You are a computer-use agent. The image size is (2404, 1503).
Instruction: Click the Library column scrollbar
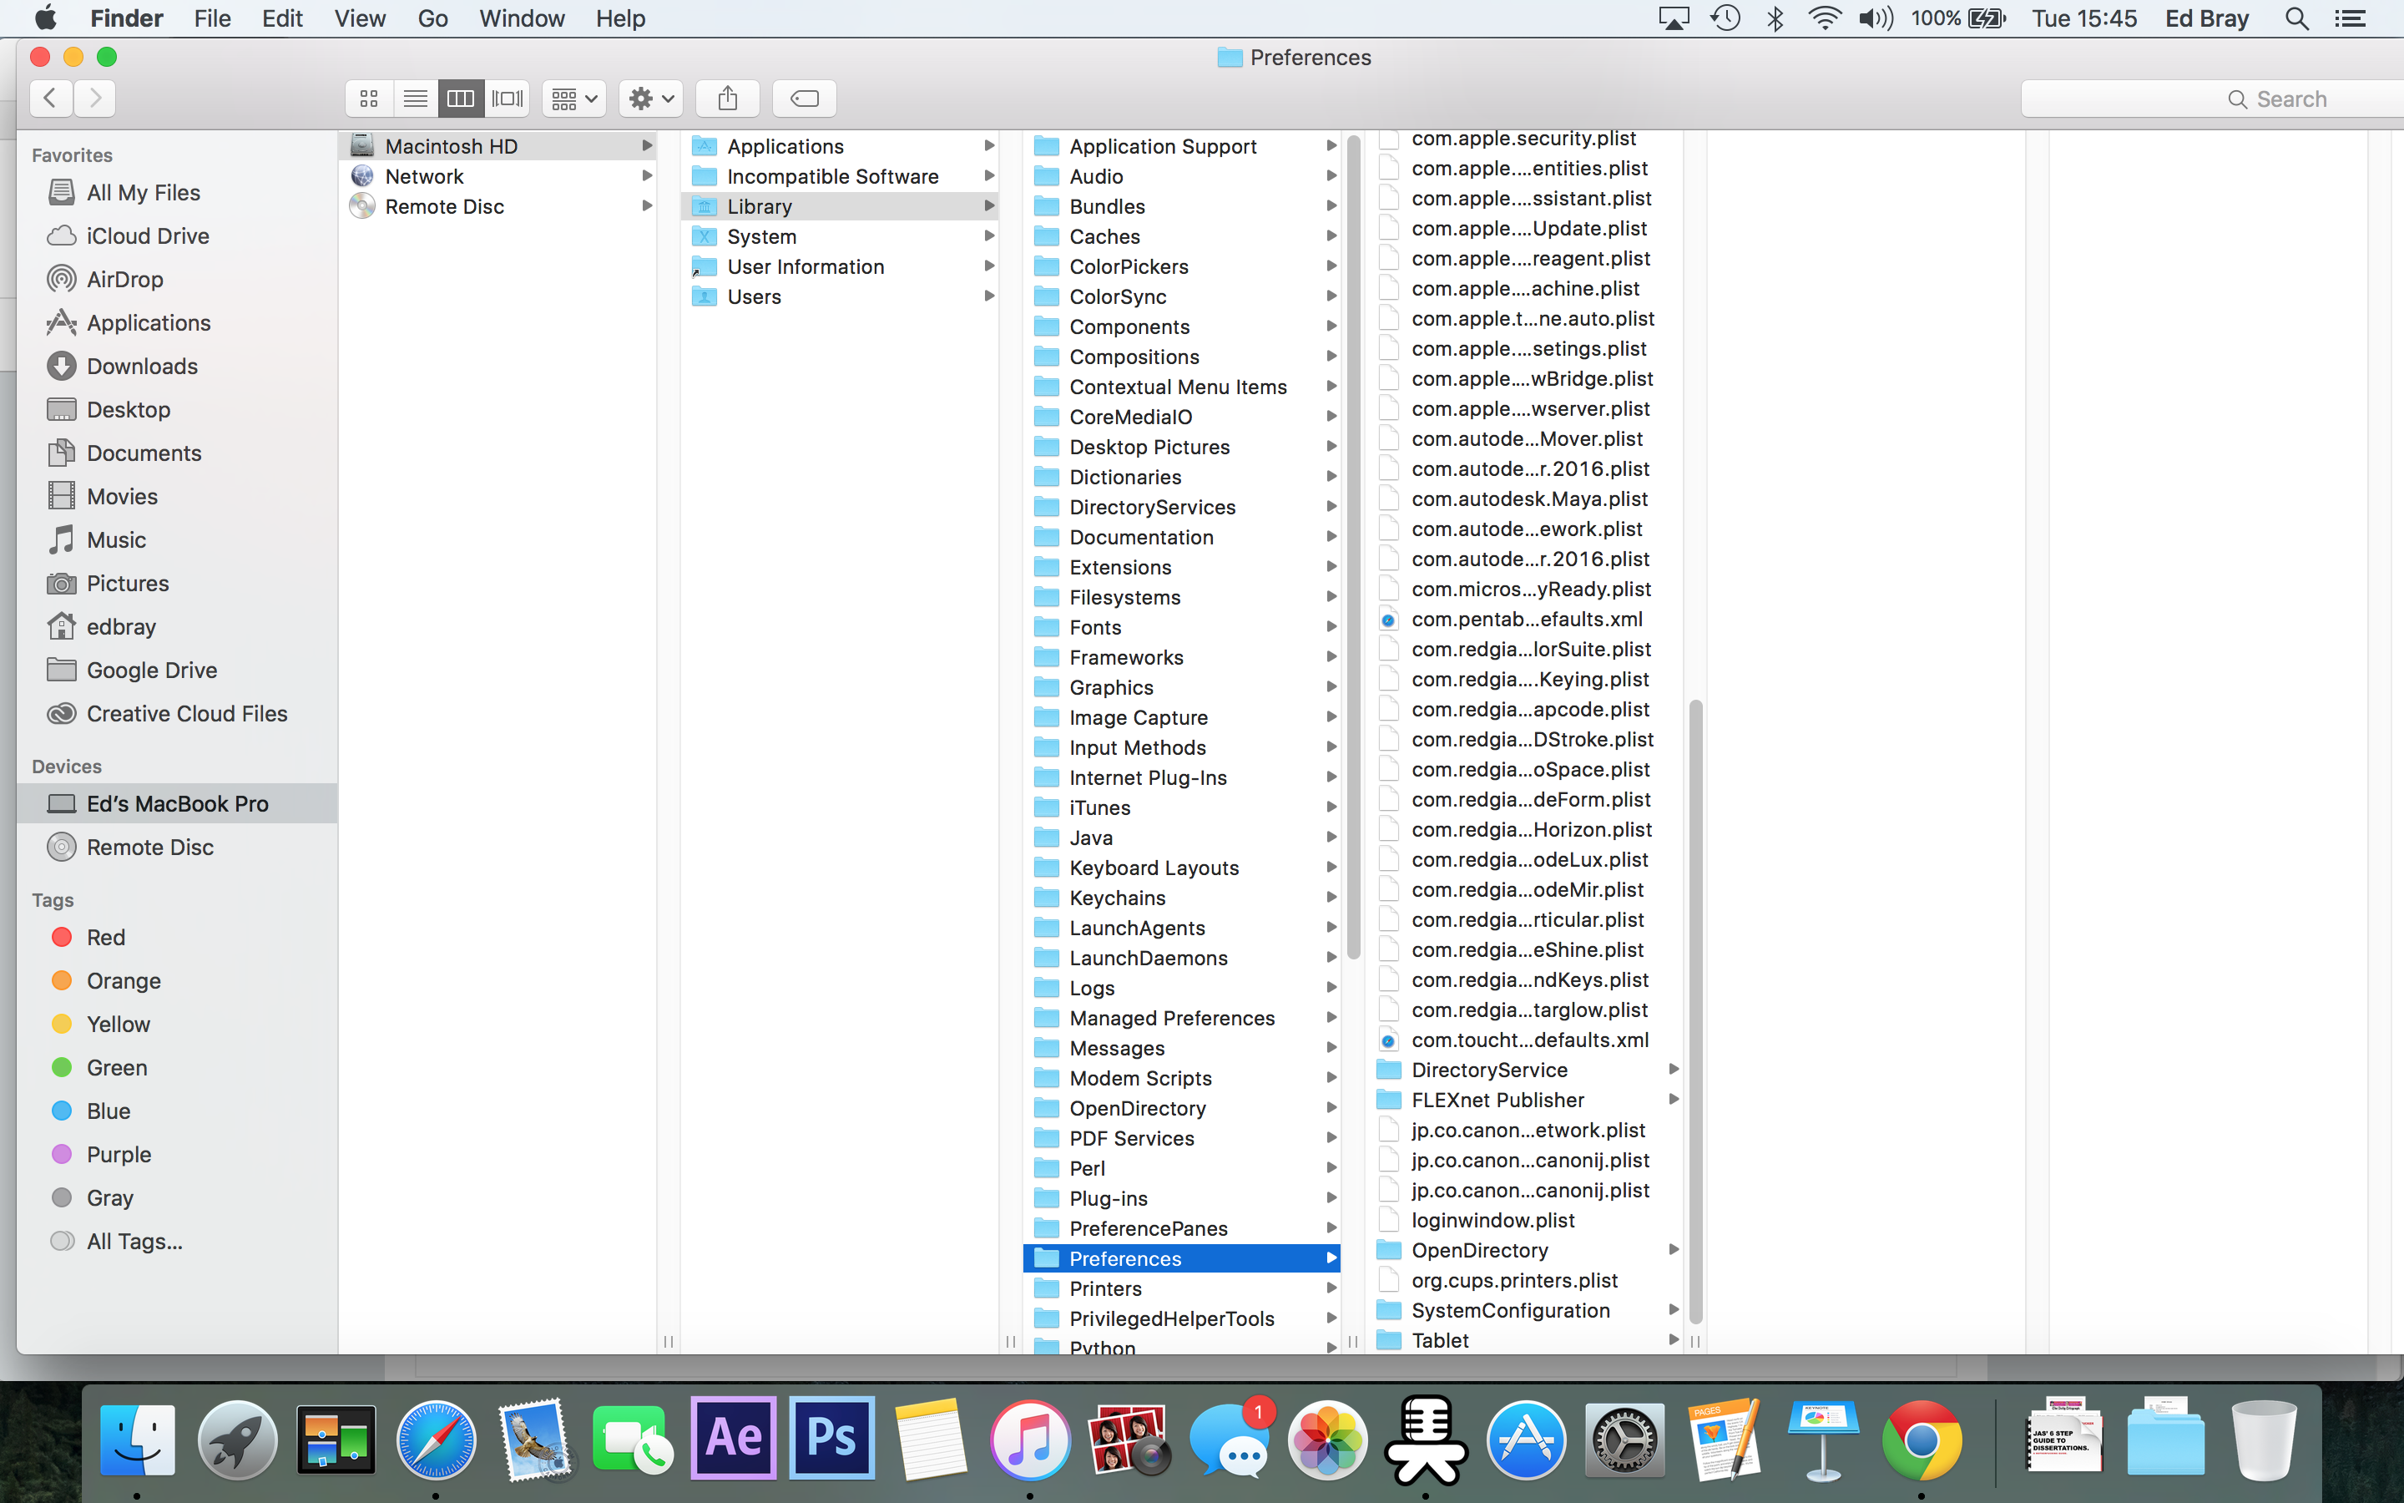point(1353,549)
